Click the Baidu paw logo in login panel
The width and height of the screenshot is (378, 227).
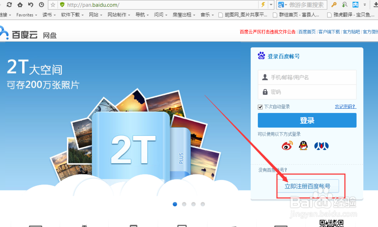261,56
